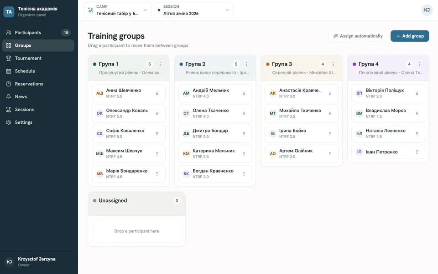The image size is (438, 274).
Task: Open Sessions from the sidebar
Action: [x=38, y=110]
